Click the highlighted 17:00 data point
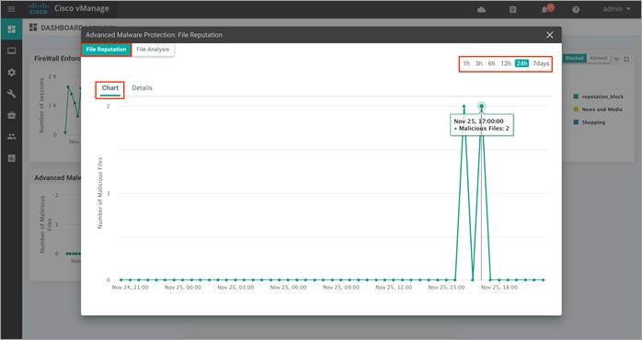Viewport: 642px width, 340px height. (x=482, y=107)
